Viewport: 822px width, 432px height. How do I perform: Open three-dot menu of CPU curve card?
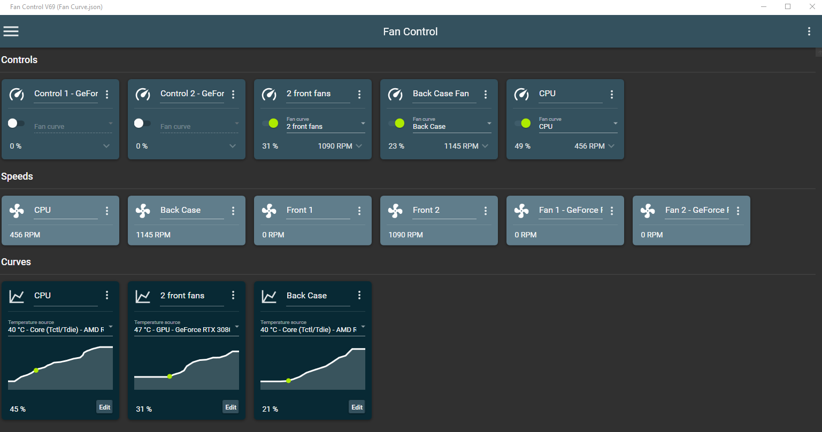(107, 296)
